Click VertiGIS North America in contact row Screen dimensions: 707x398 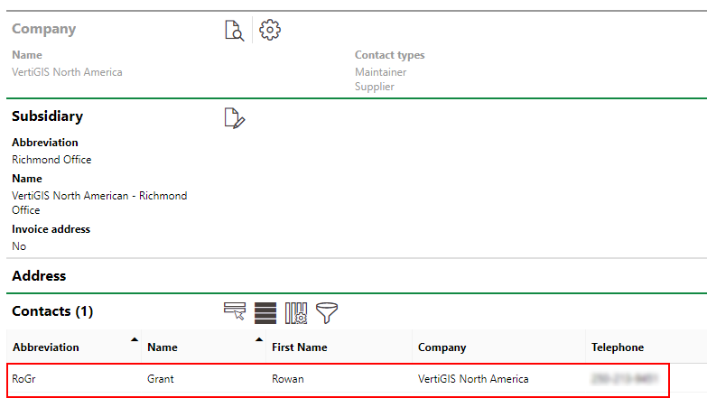click(x=473, y=379)
